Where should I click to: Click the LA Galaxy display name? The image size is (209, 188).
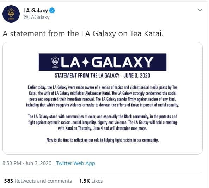(36, 11)
